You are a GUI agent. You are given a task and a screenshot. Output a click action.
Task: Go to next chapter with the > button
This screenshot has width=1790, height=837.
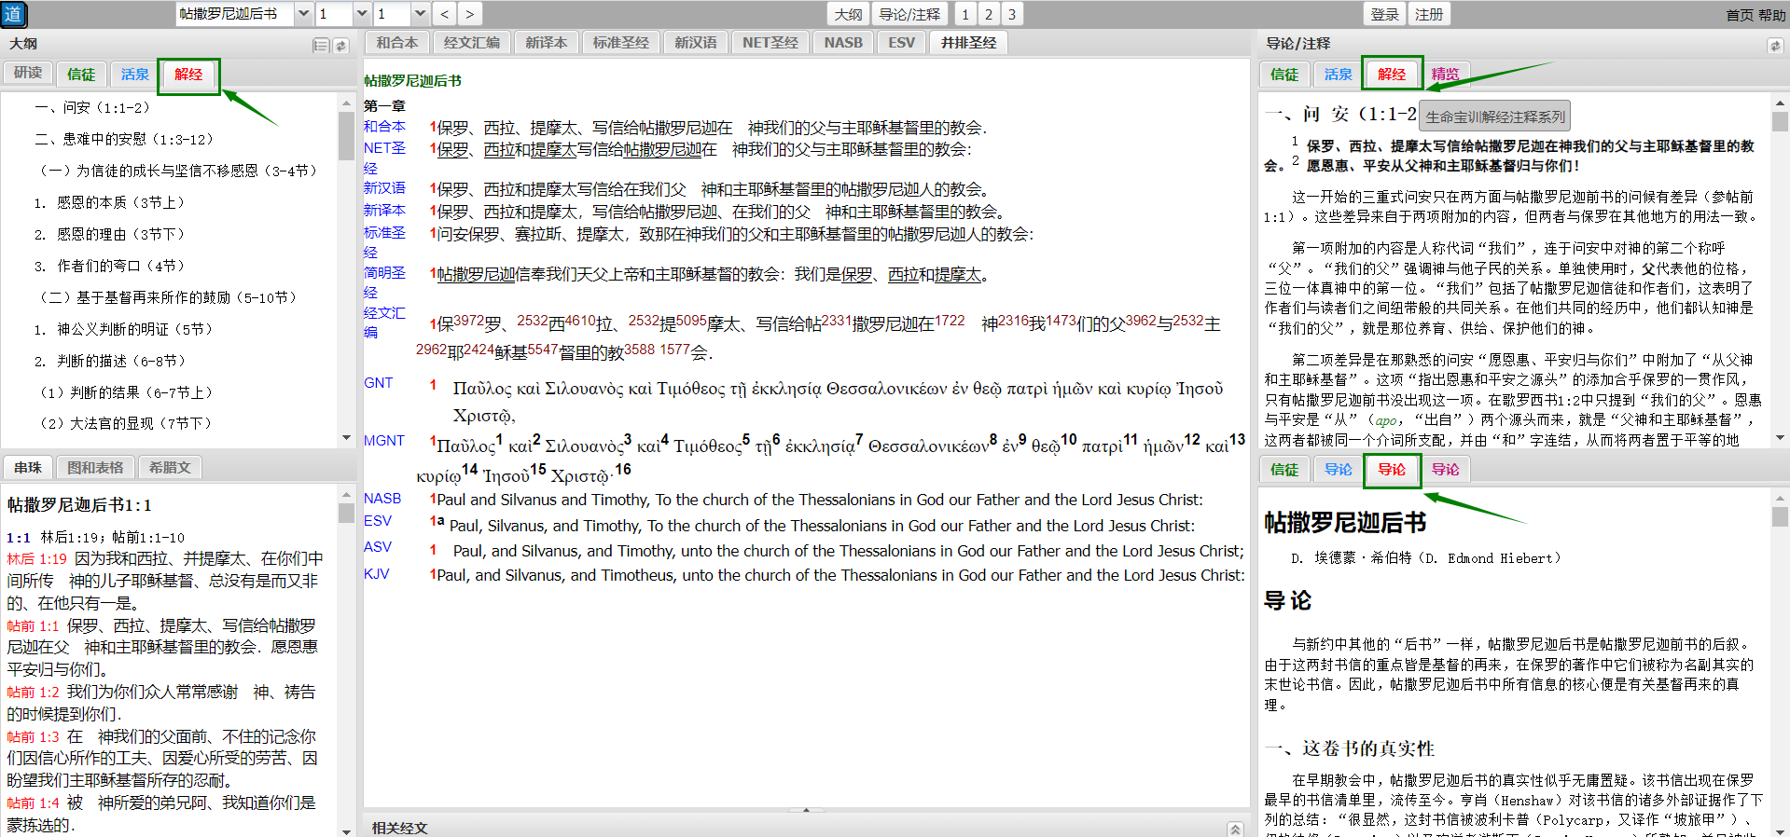click(x=469, y=14)
